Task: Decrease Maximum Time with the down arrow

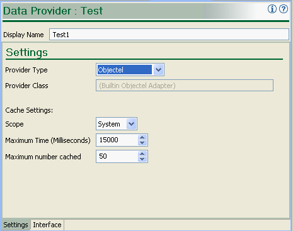Action: (x=142, y=143)
